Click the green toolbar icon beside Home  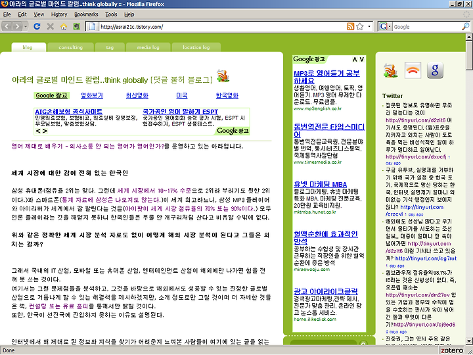coord(77,26)
